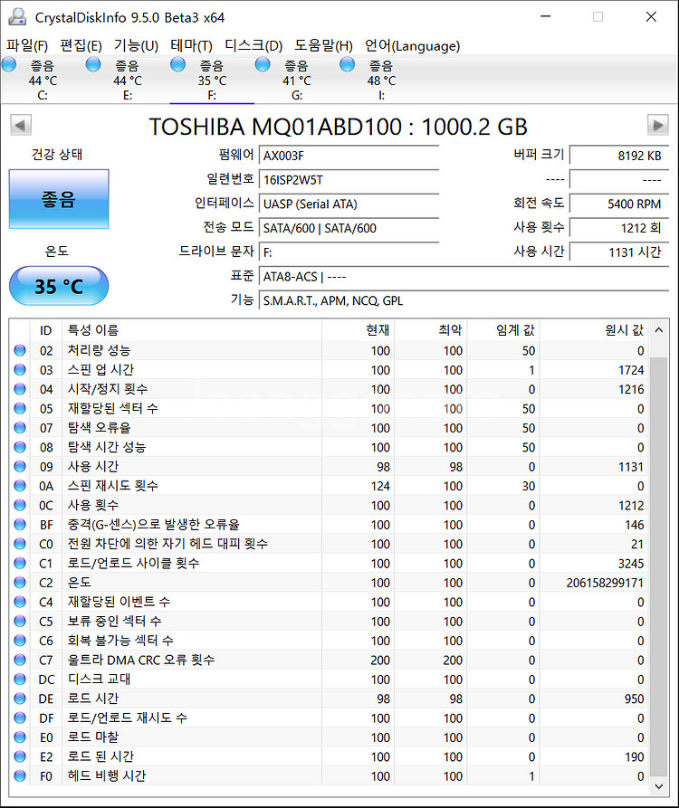This screenshot has width=679, height=808.
Task: Click the rotation rate value 5400 RPM
Action: point(619,204)
